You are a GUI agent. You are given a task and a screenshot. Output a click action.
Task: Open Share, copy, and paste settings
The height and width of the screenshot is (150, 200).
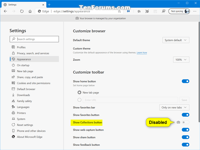click(x=34, y=77)
